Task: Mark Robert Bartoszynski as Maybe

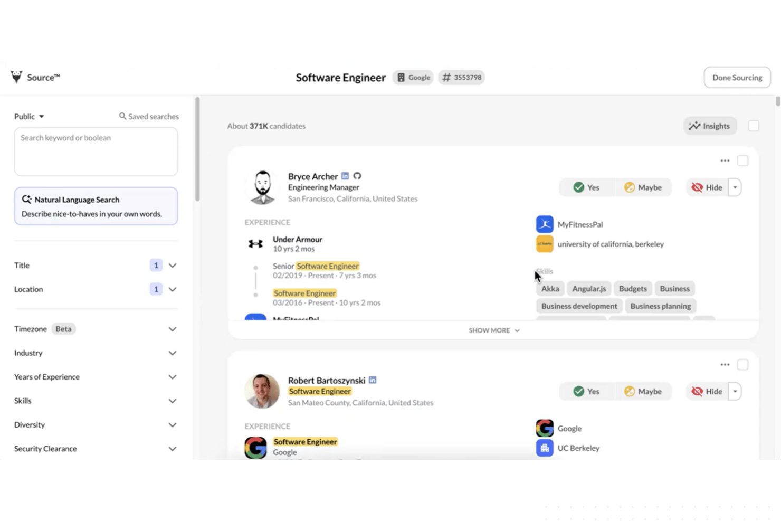Action: click(643, 391)
